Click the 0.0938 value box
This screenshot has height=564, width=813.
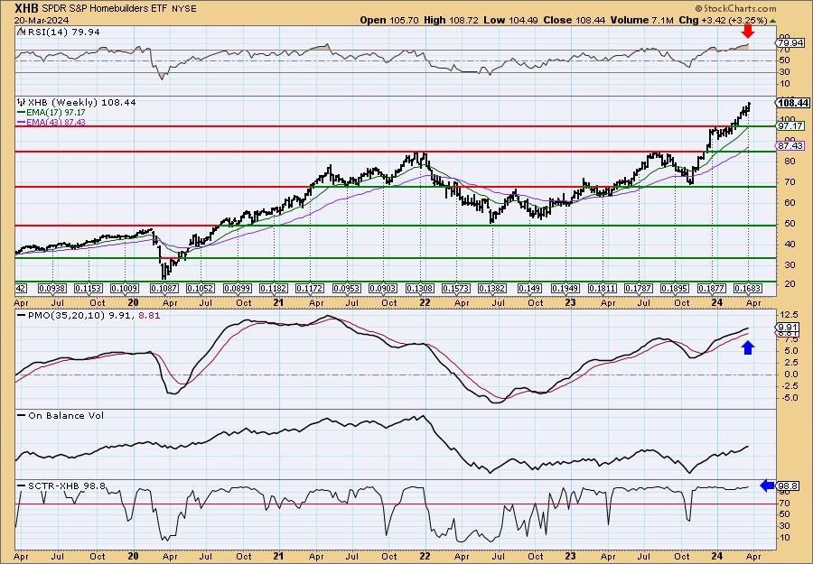tap(51, 288)
